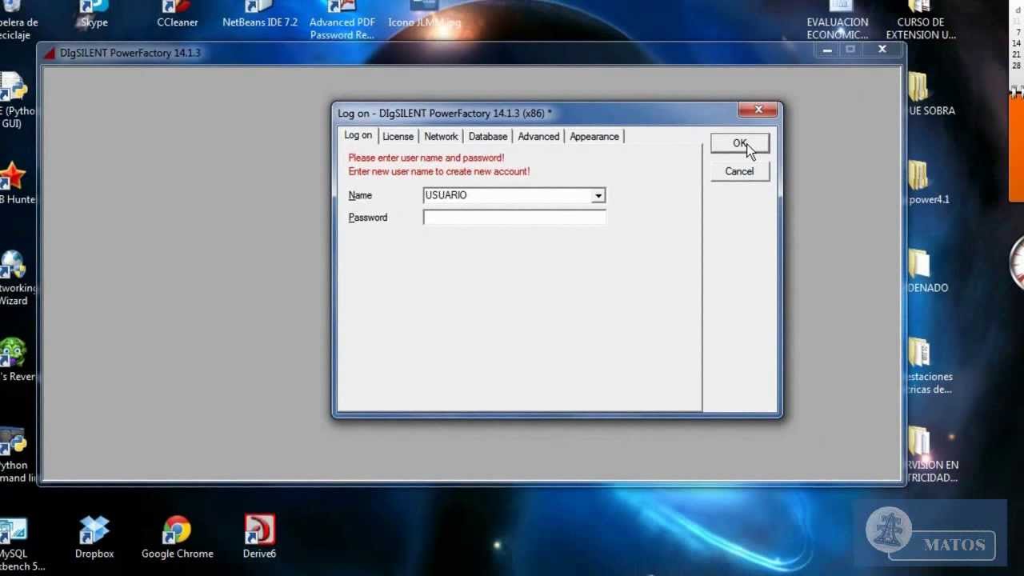This screenshot has width=1024, height=576.
Task: Focus the Password input field
Action: 514,218
